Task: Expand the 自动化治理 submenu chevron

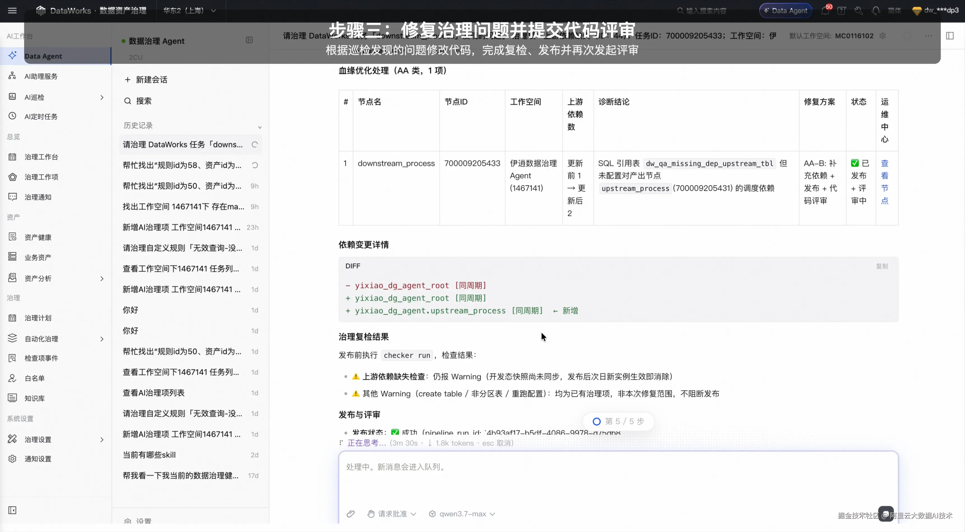Action: (102, 339)
